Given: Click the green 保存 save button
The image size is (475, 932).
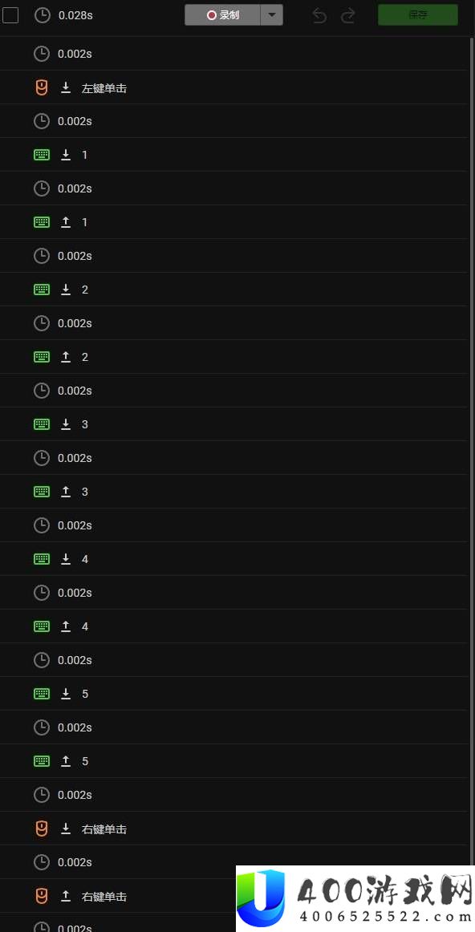Looking at the screenshot, I should (418, 15).
